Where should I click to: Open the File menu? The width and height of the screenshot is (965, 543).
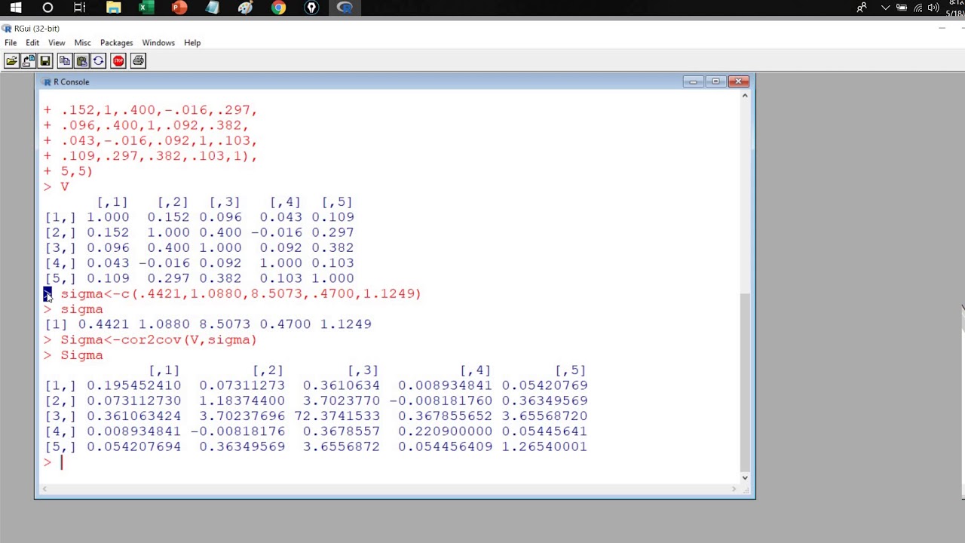11,43
